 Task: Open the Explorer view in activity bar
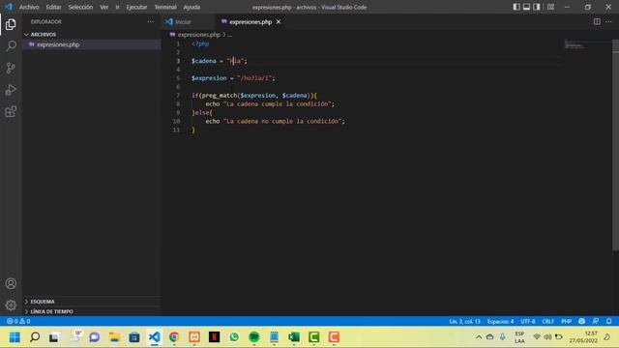[x=11, y=24]
